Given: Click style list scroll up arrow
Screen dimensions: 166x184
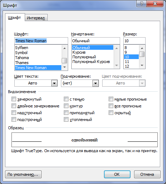Looking at the screenshot, I should [117, 48].
